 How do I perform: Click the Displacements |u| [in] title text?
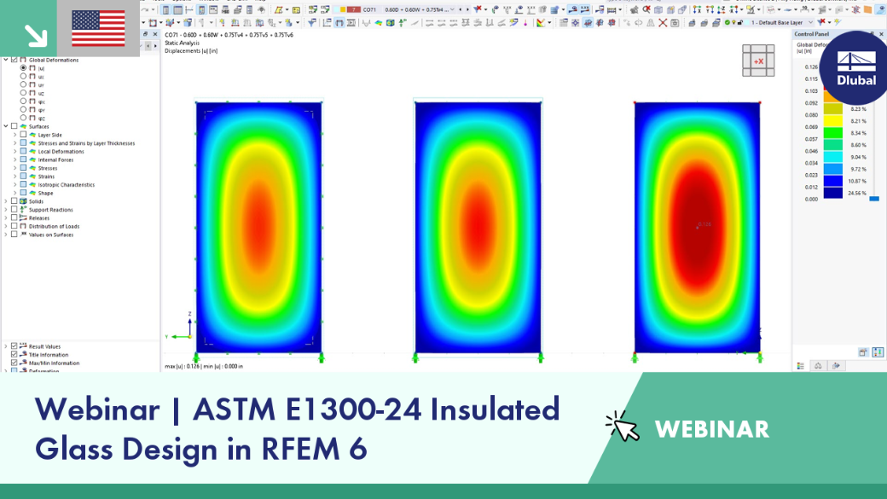191,51
